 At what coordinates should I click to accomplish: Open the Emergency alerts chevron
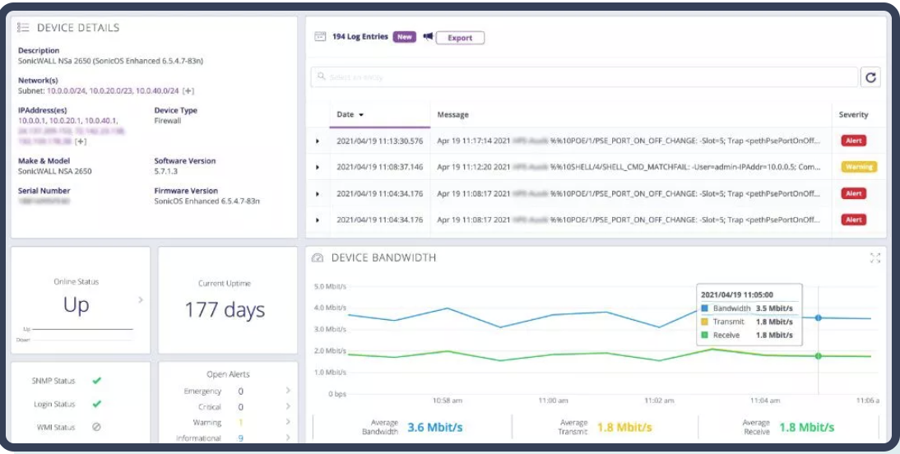point(288,391)
